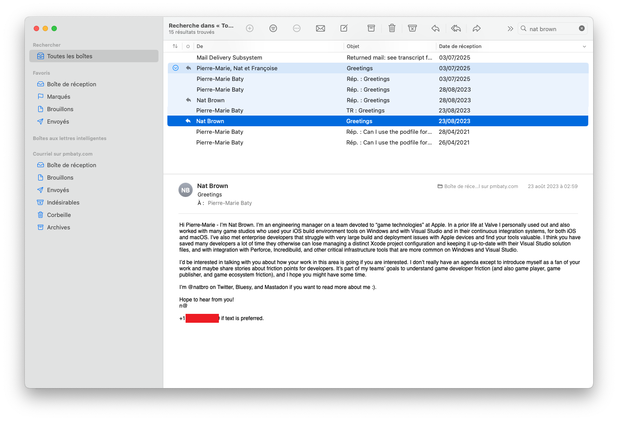Compose a new message
This screenshot has height=421, width=618.
pos(344,28)
